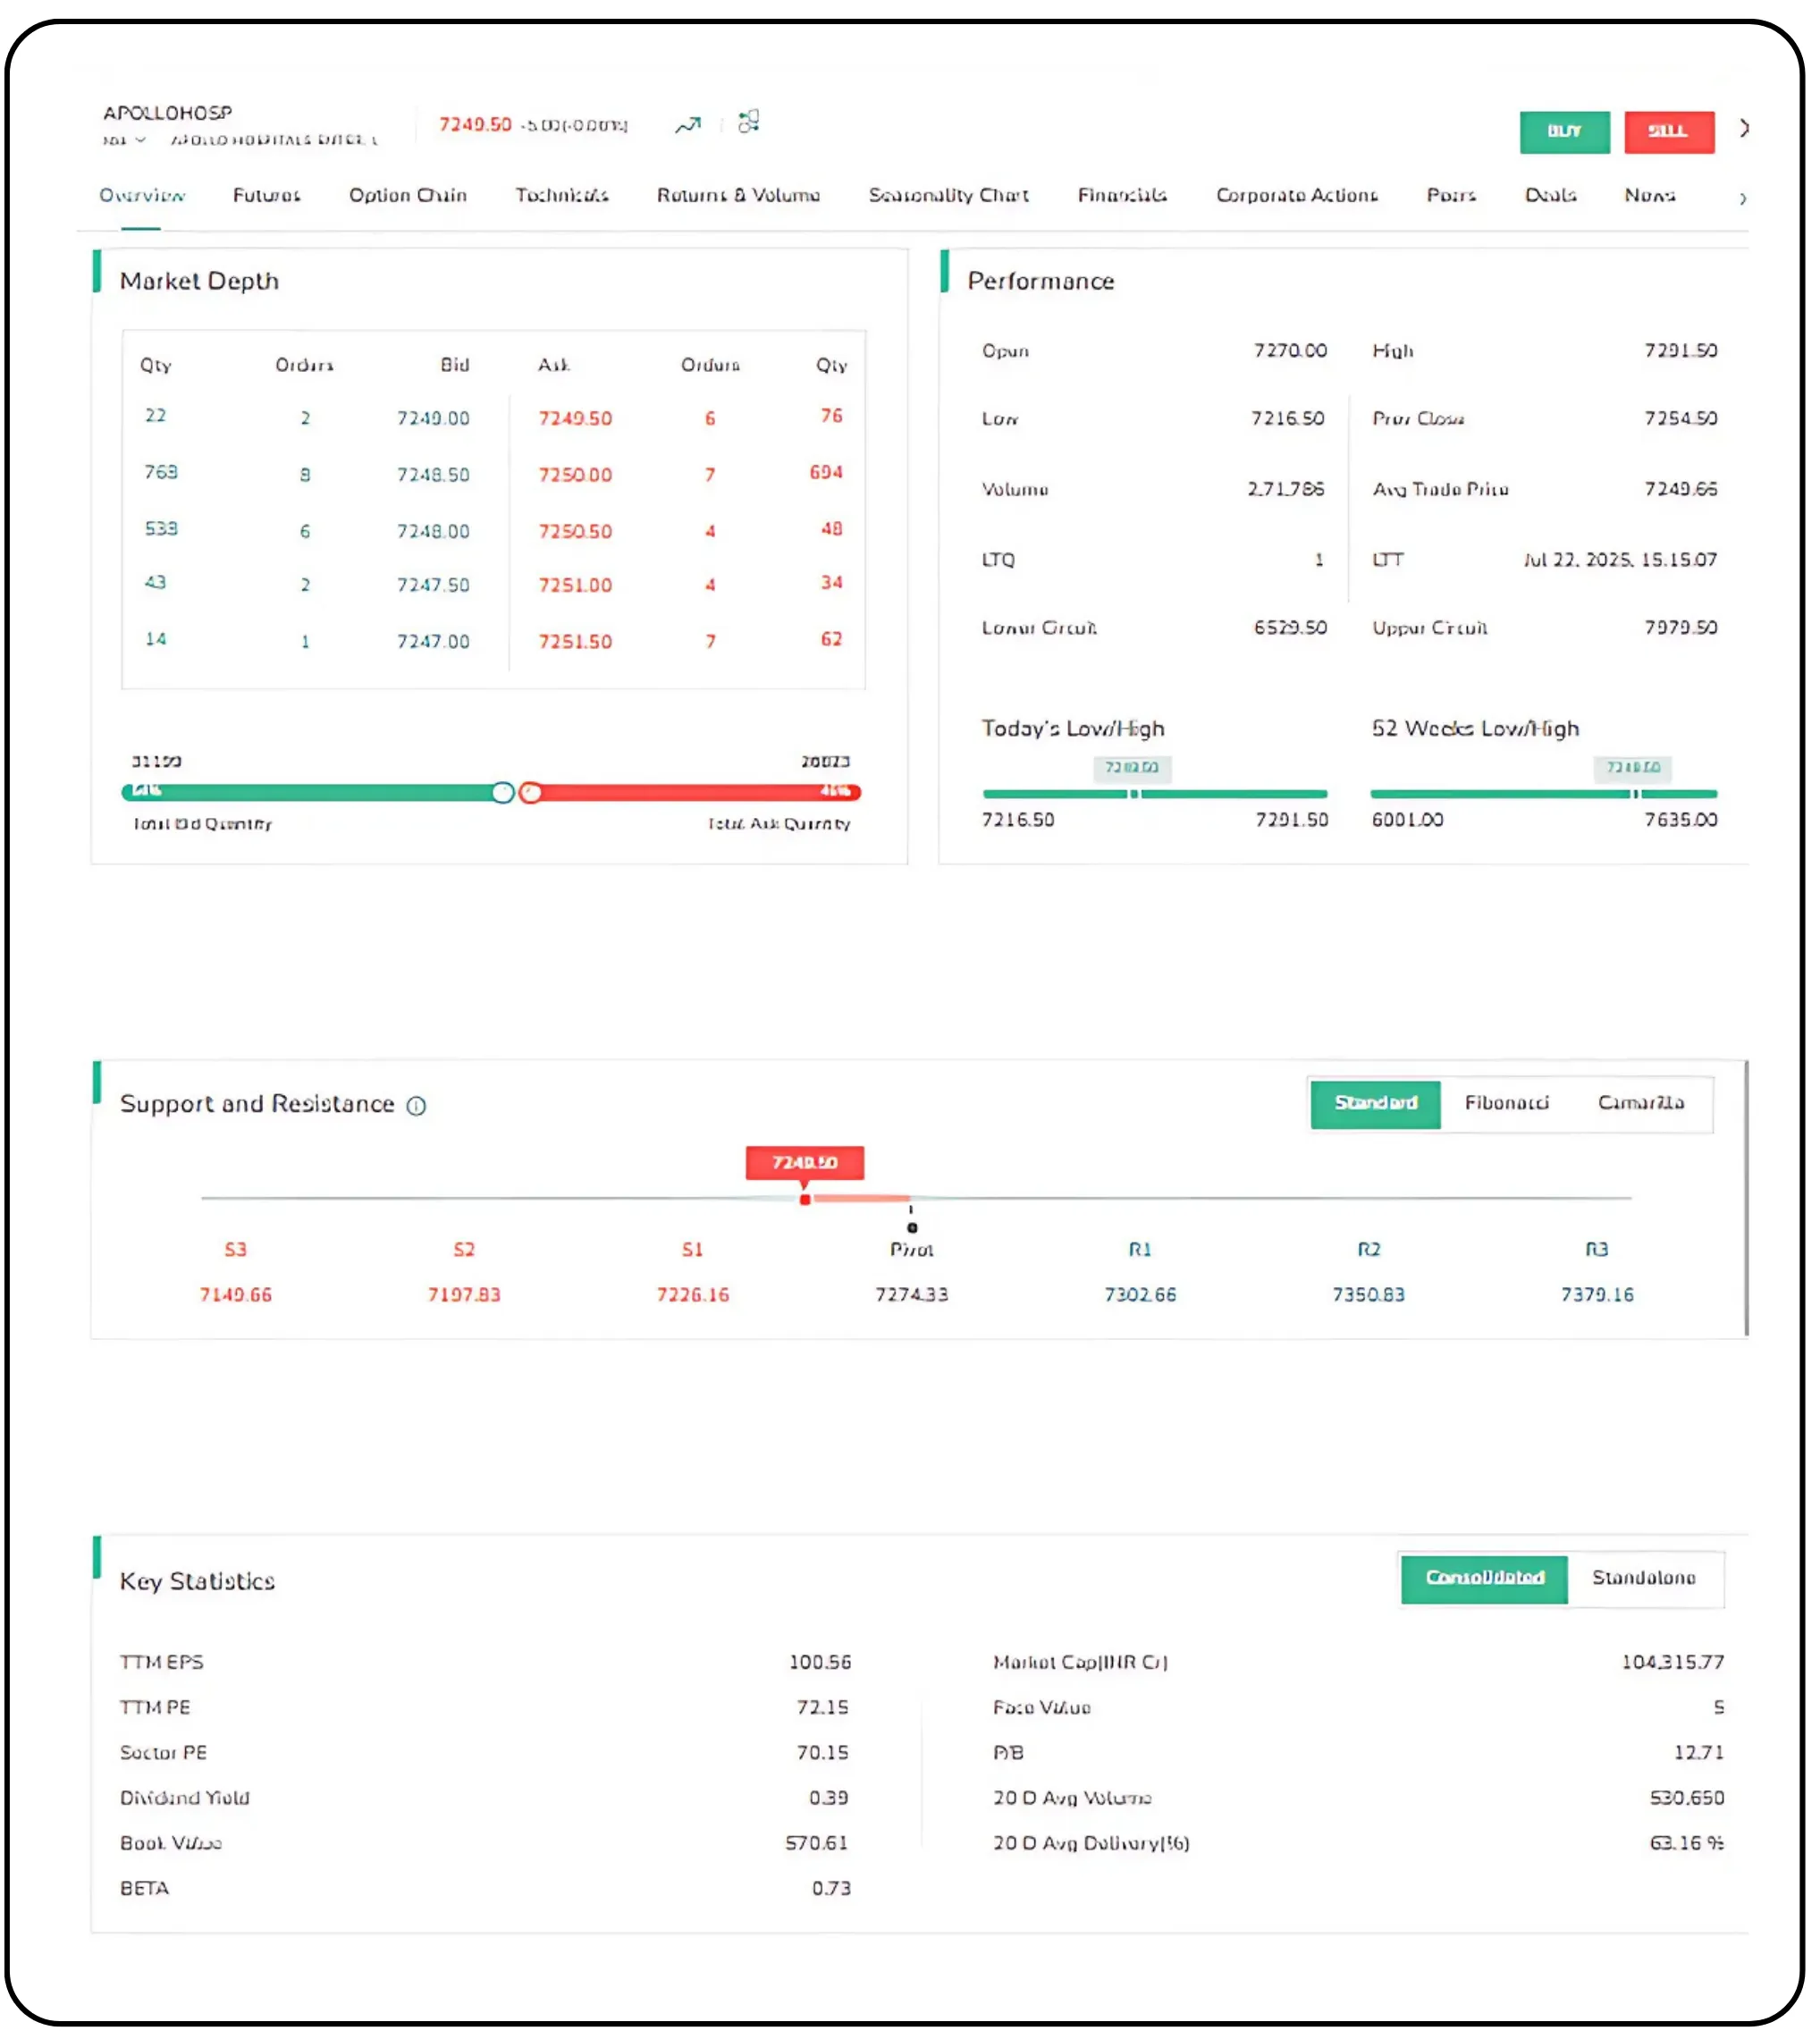Open the Support and Resistance info icon
Screen dimensions: 1820x2039
coord(416,1106)
